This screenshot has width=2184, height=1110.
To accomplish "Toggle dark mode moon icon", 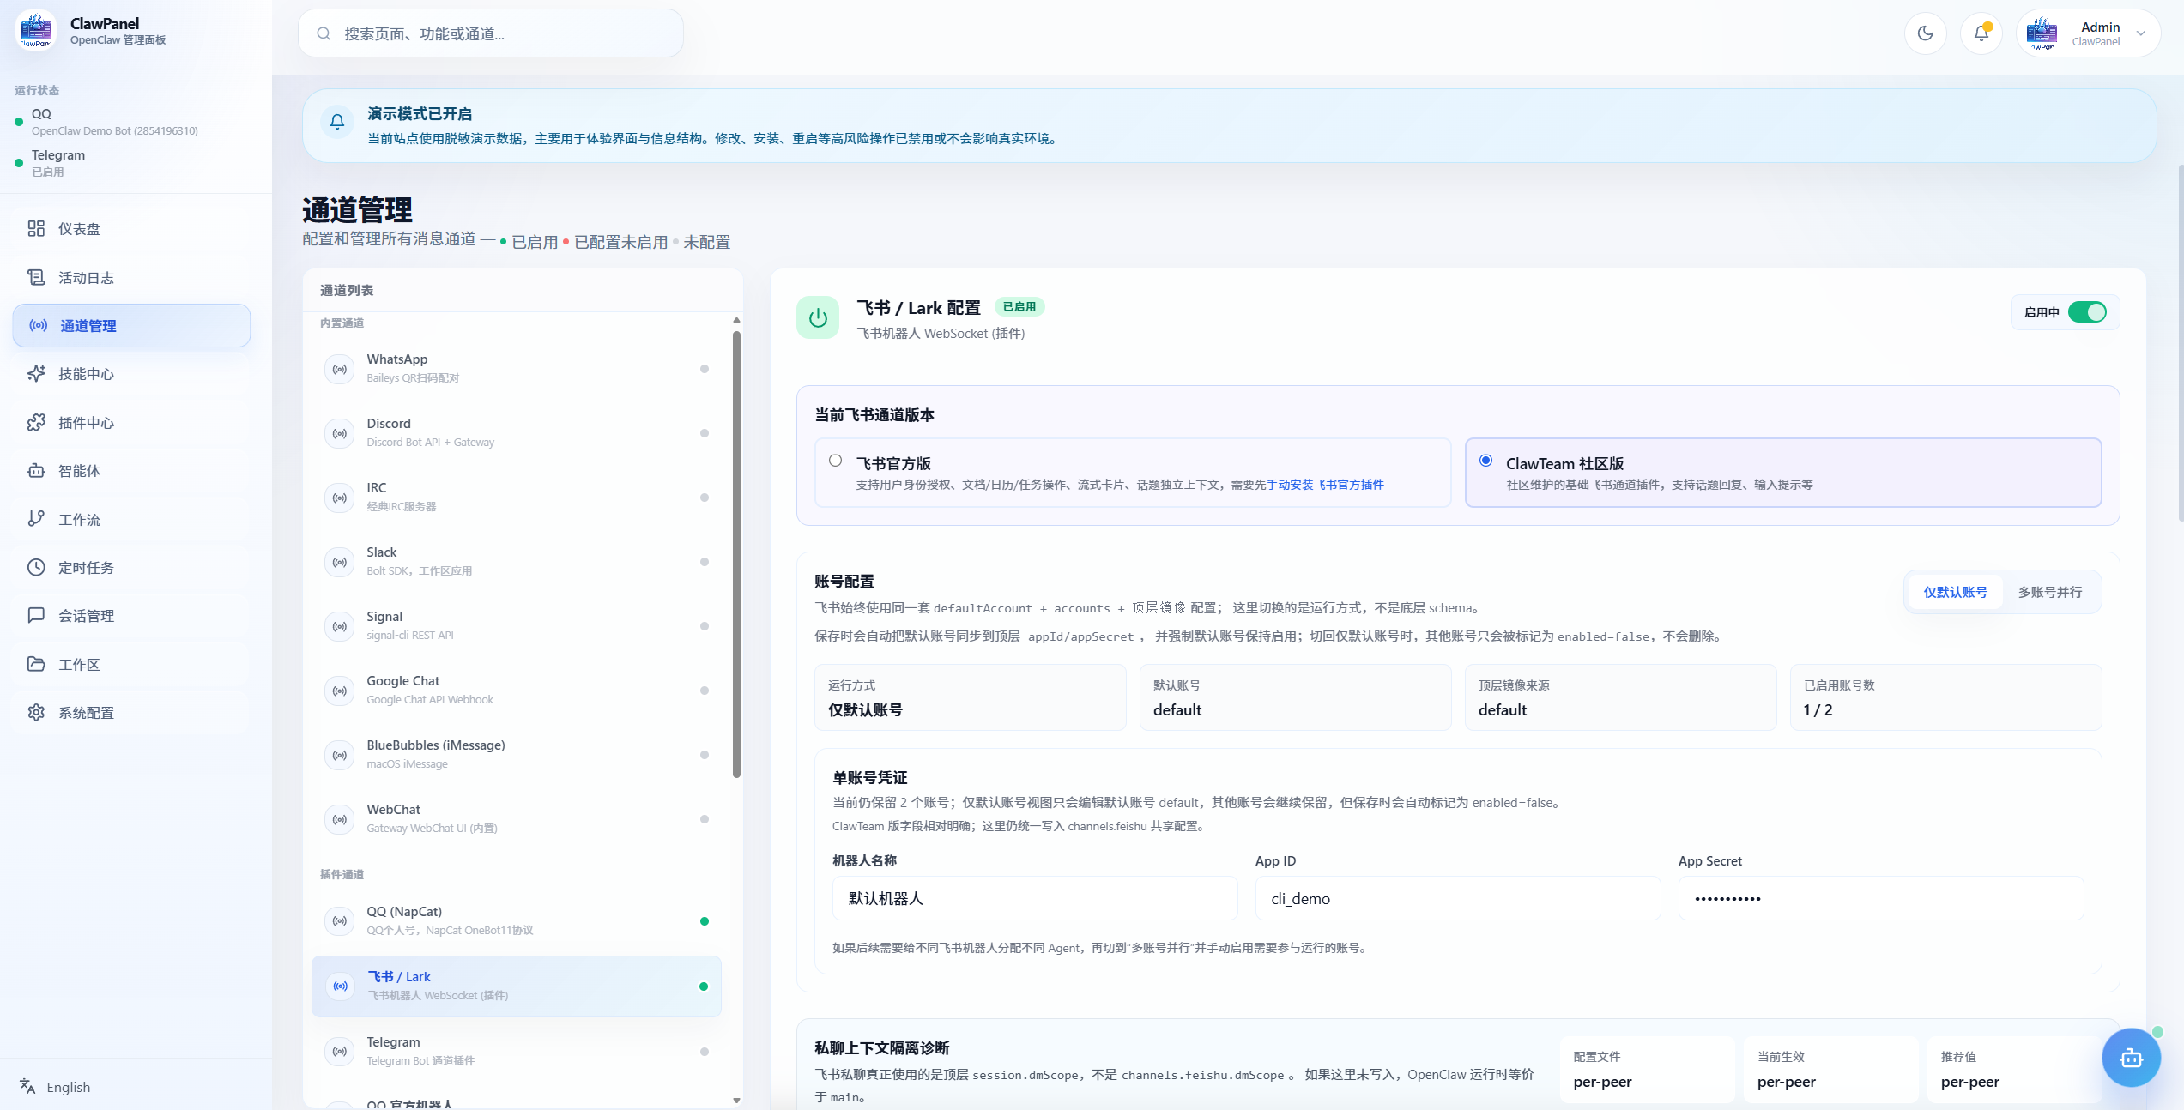I will pyautogui.click(x=1925, y=33).
